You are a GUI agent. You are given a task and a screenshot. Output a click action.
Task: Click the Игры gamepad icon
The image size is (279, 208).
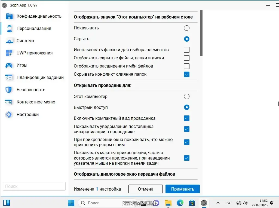[9, 65]
